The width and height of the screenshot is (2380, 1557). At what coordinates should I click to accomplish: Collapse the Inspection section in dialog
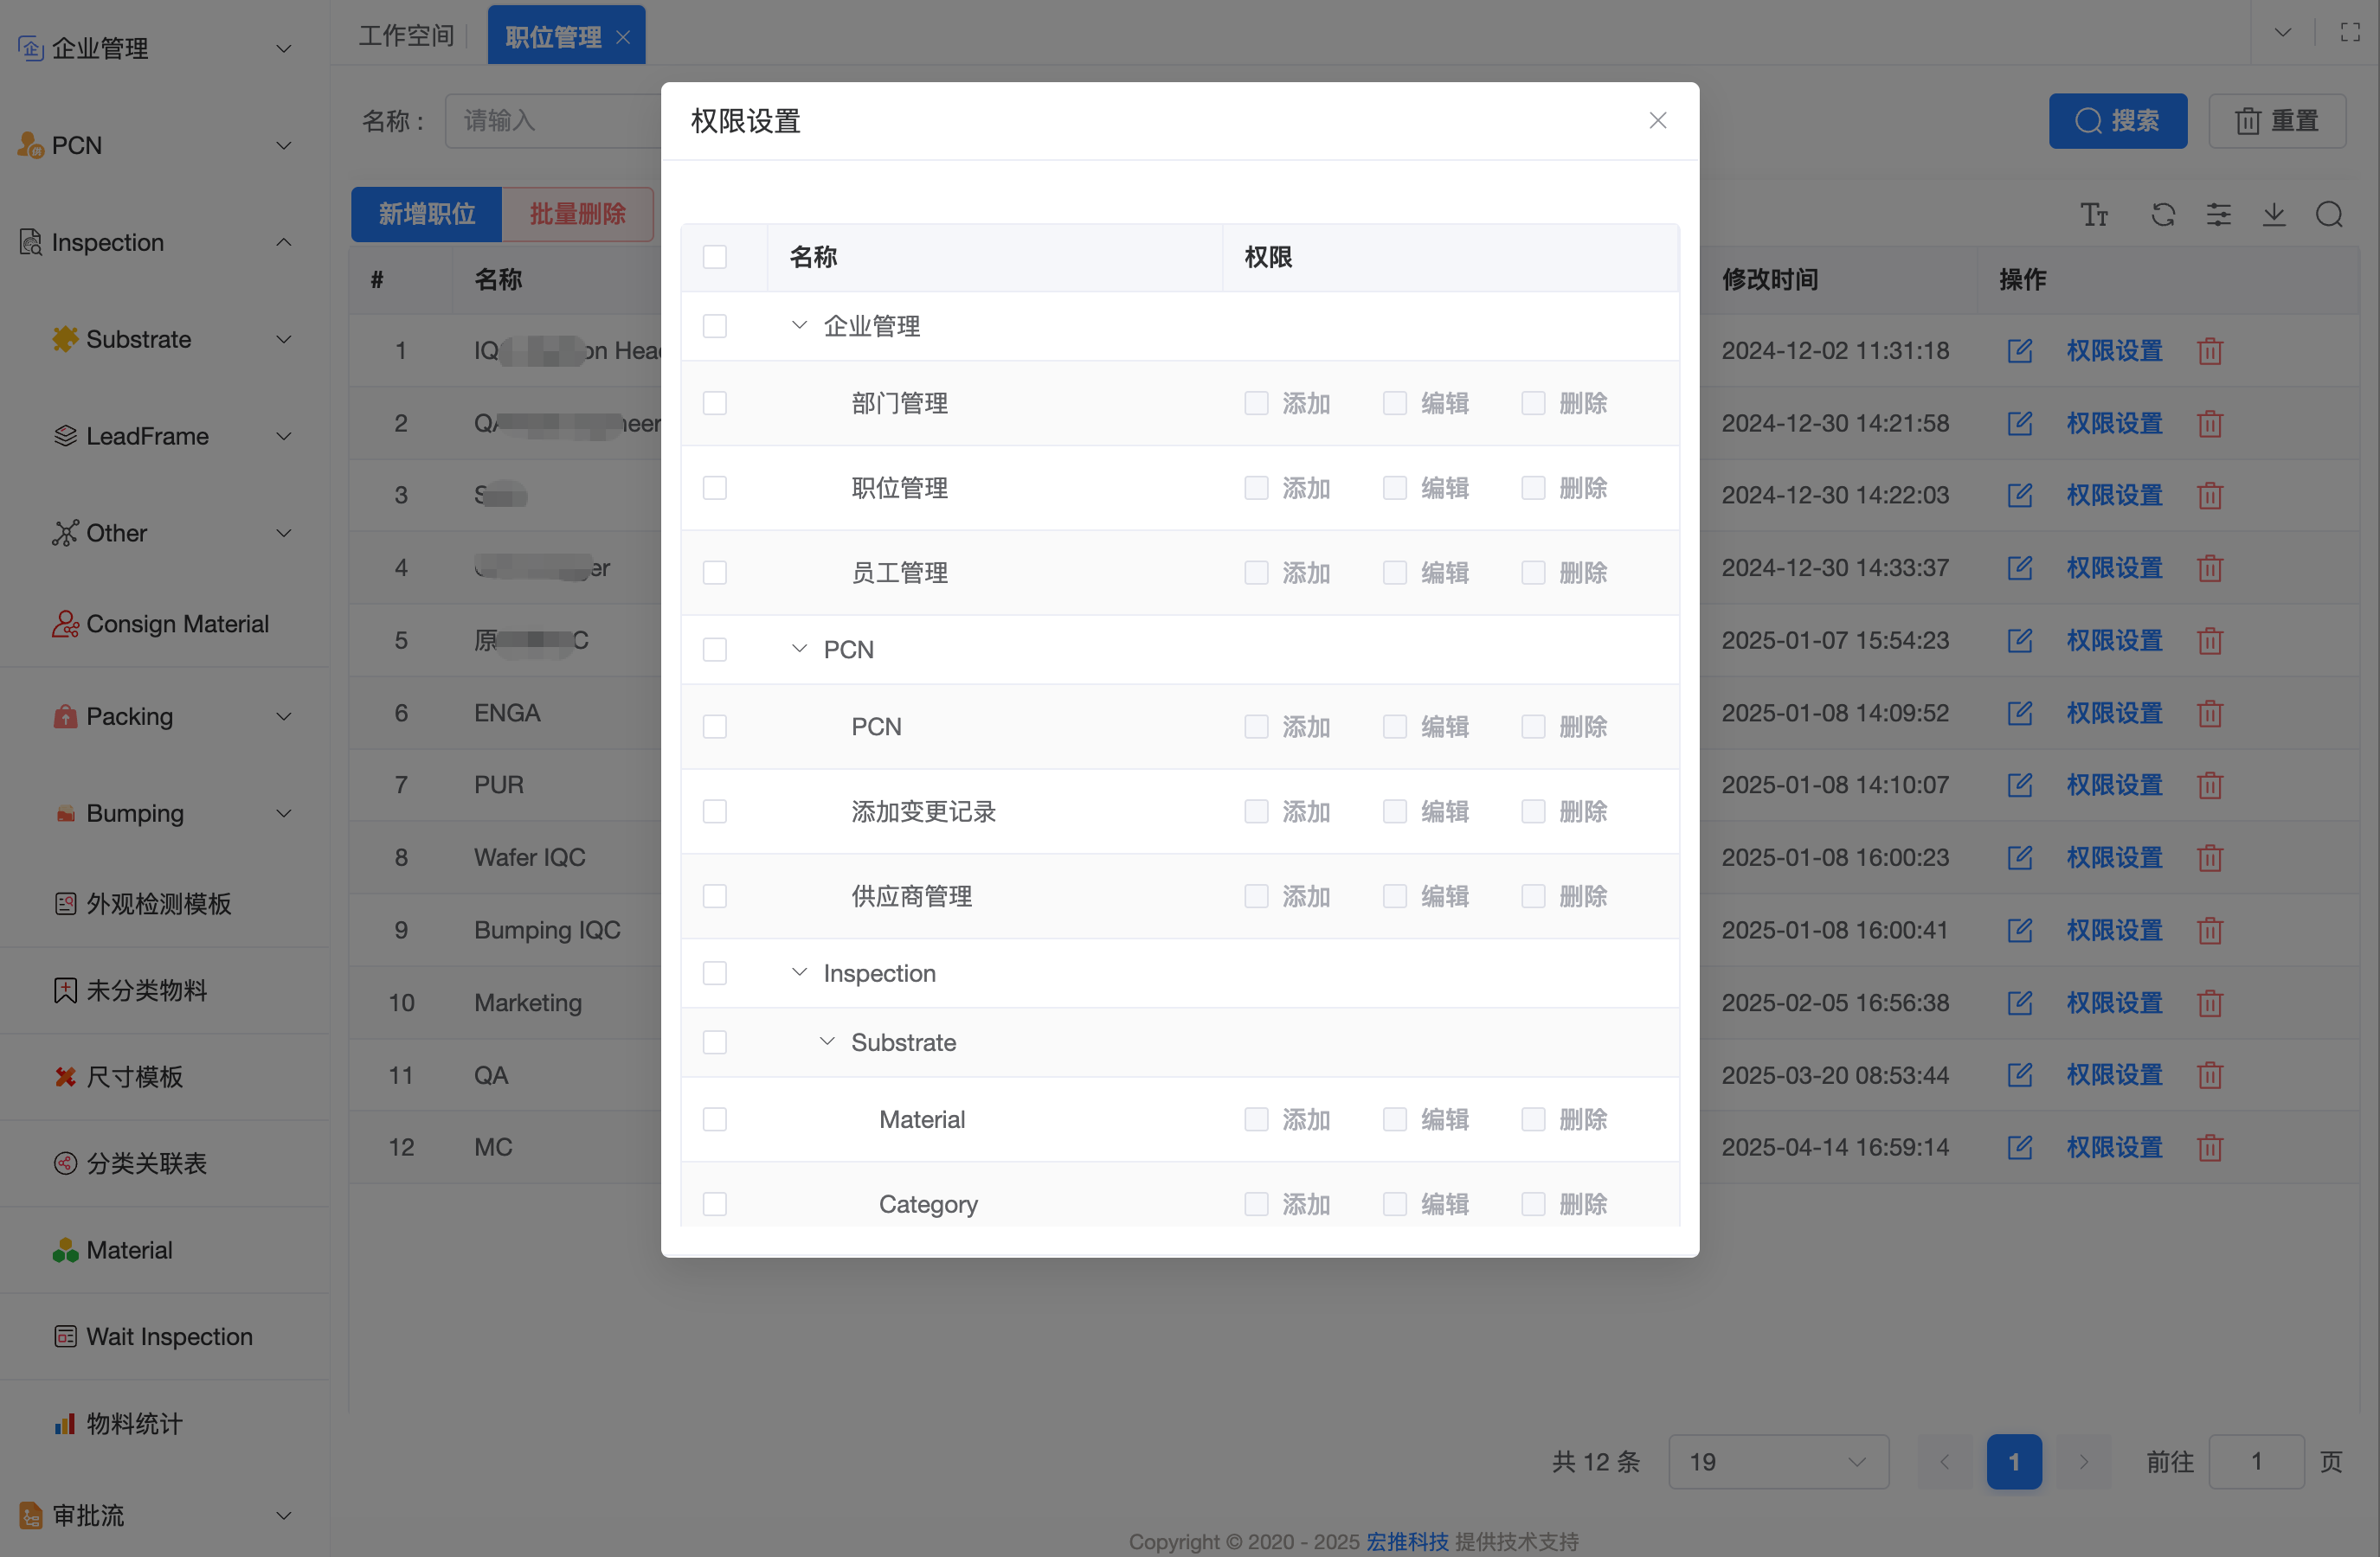coord(798,972)
